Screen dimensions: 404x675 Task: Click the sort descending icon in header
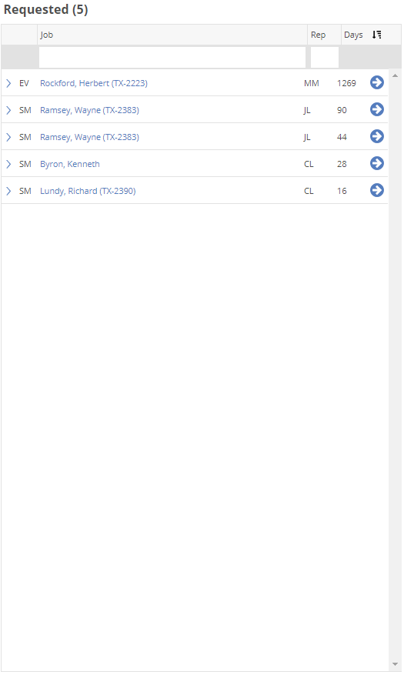377,35
